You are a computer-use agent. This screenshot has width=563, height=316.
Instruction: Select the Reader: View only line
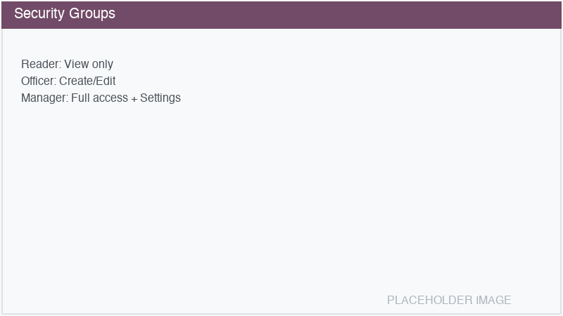67,65
